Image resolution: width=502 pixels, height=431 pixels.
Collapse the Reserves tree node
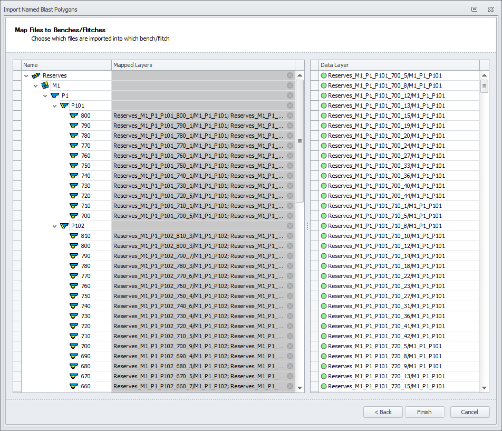pyautogui.click(x=26, y=75)
